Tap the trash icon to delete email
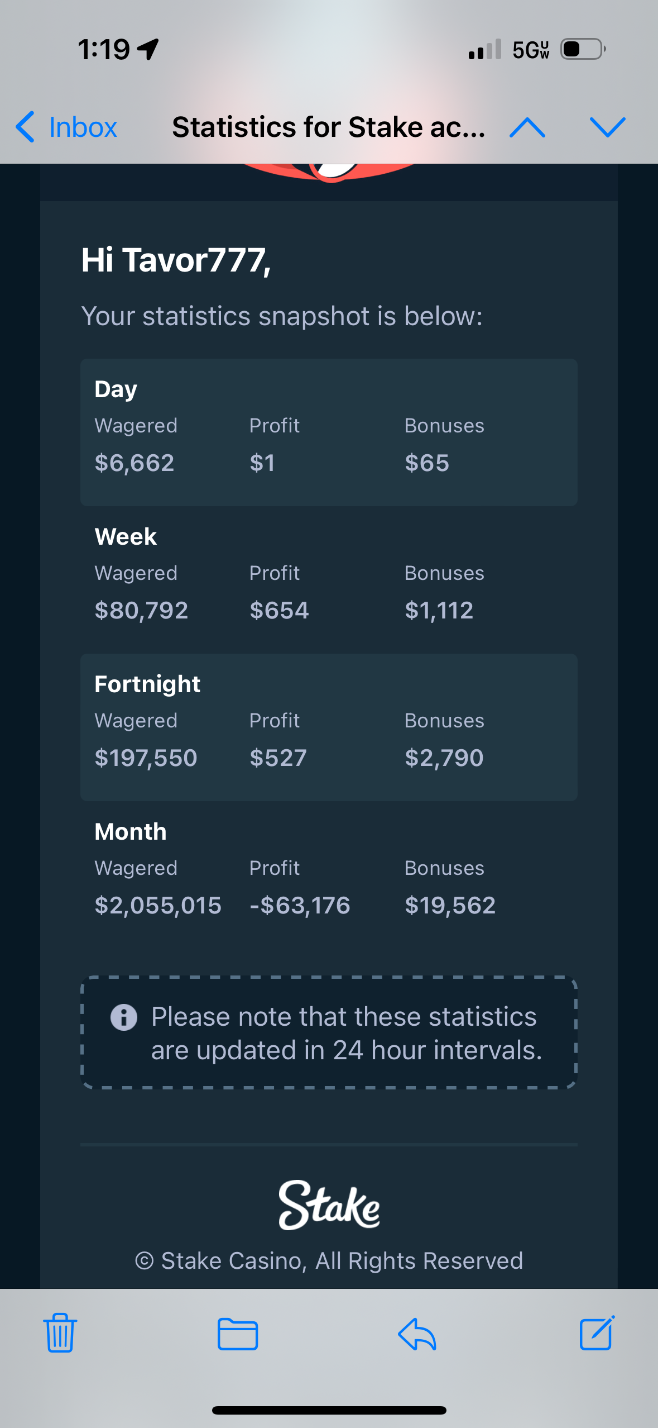Viewport: 658px width, 1428px height. click(x=60, y=1332)
